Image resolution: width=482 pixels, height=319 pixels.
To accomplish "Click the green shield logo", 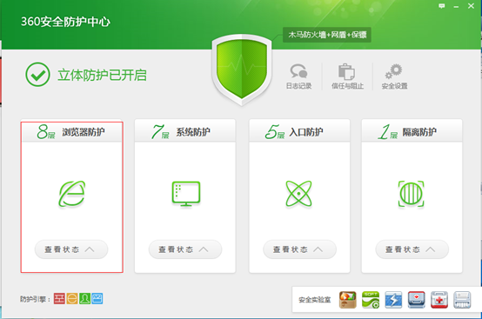I will point(242,70).
